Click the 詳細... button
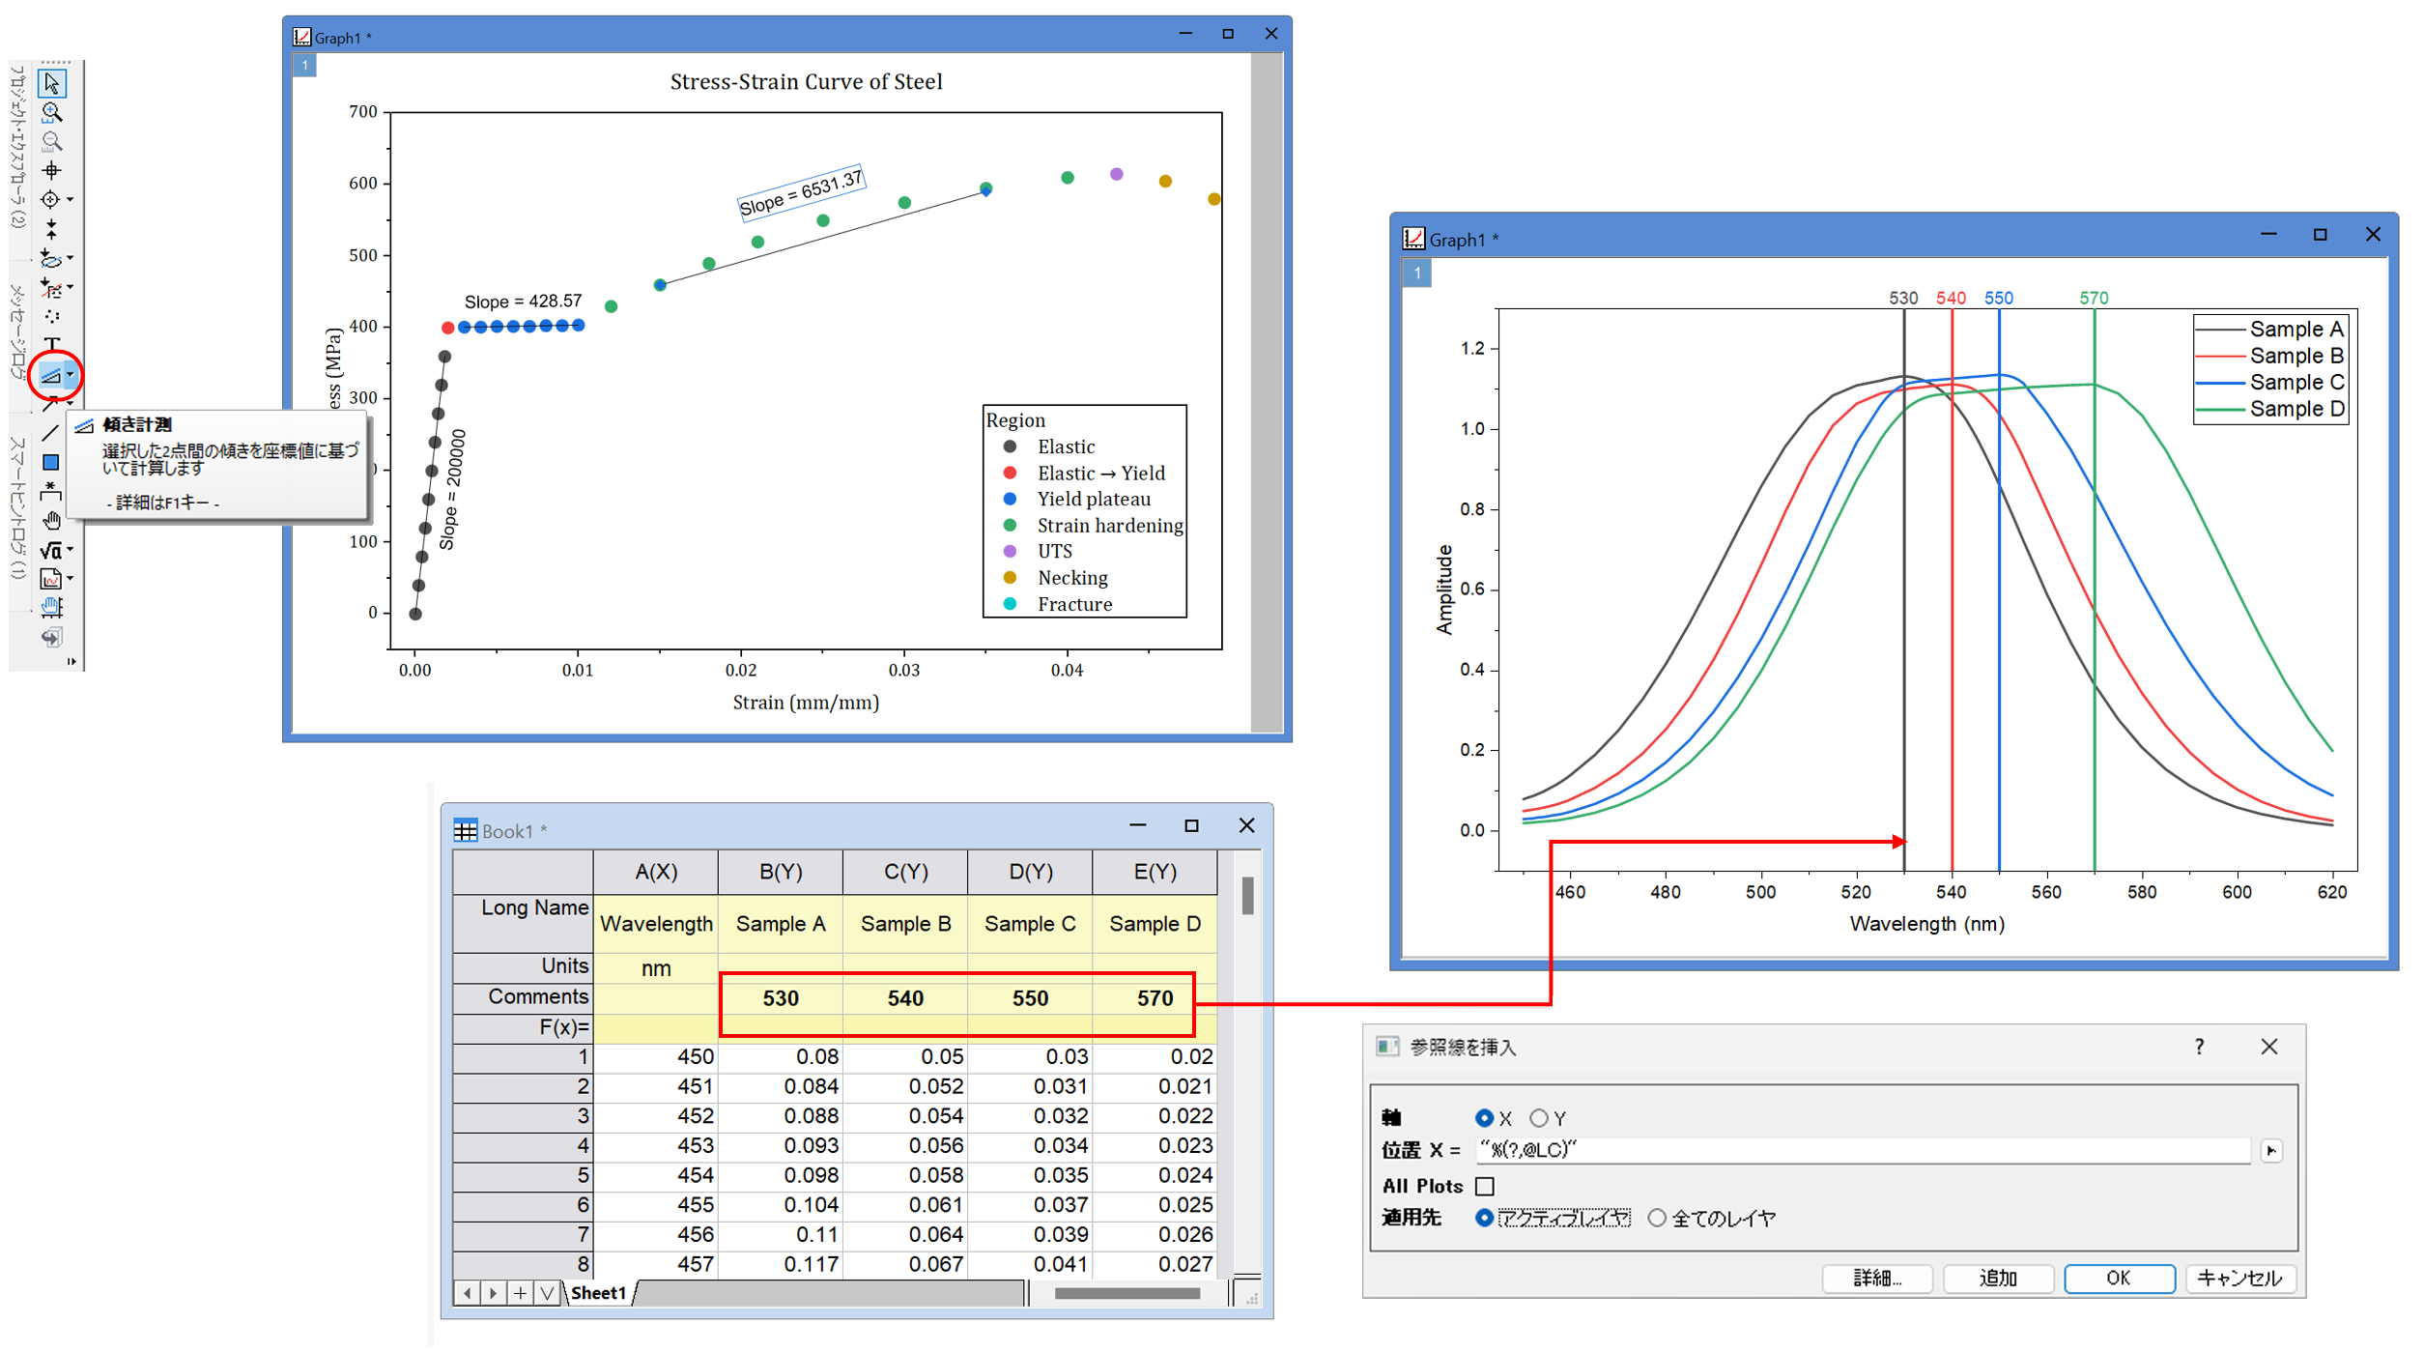The width and height of the screenshot is (2424, 1352). [1877, 1278]
